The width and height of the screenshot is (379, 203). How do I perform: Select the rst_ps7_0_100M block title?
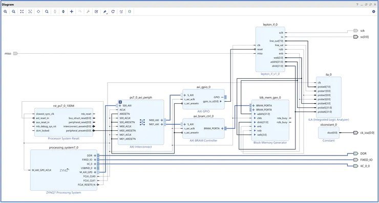point(64,106)
